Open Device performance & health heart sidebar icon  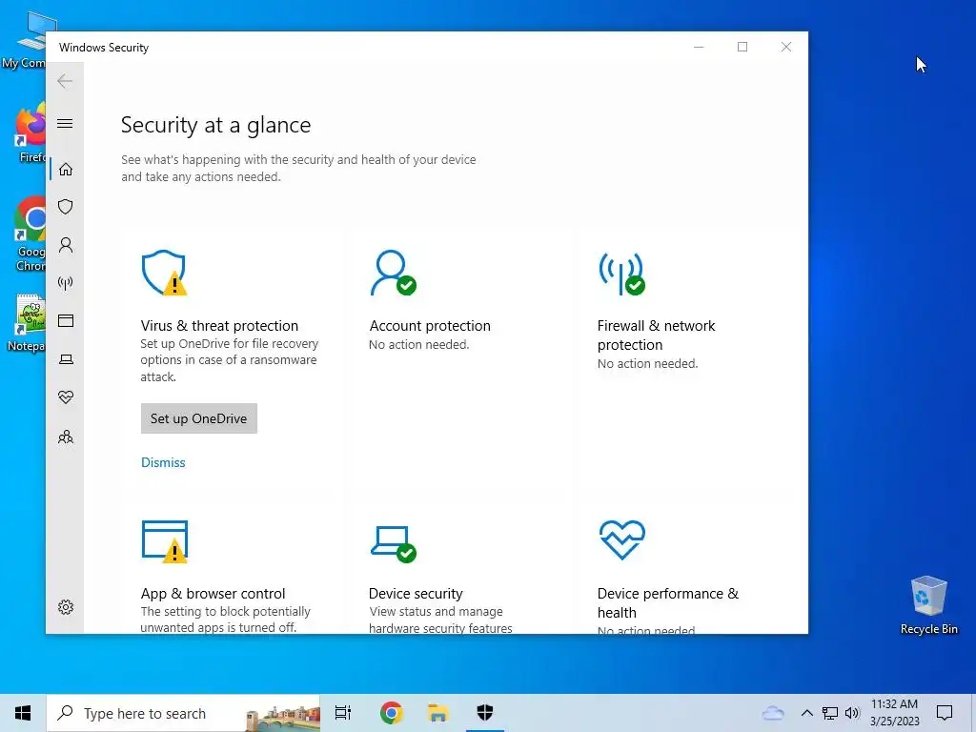click(66, 397)
